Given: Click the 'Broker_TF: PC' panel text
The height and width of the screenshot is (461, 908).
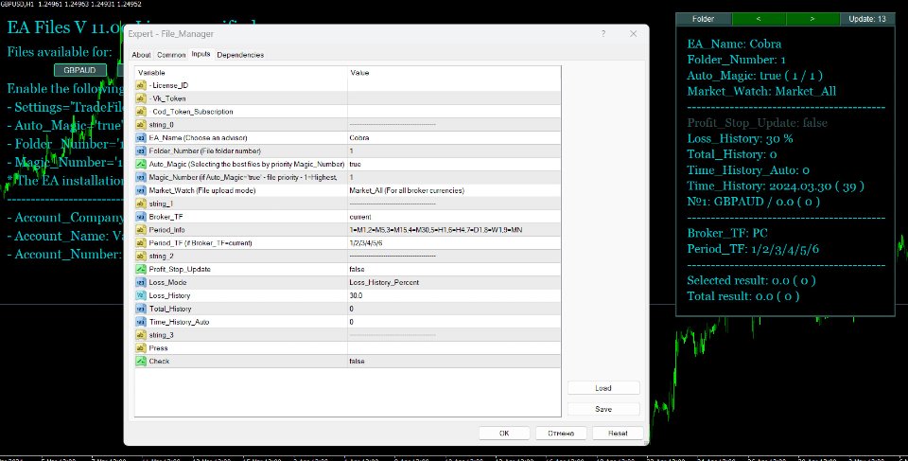Looking at the screenshot, I should click(x=727, y=233).
